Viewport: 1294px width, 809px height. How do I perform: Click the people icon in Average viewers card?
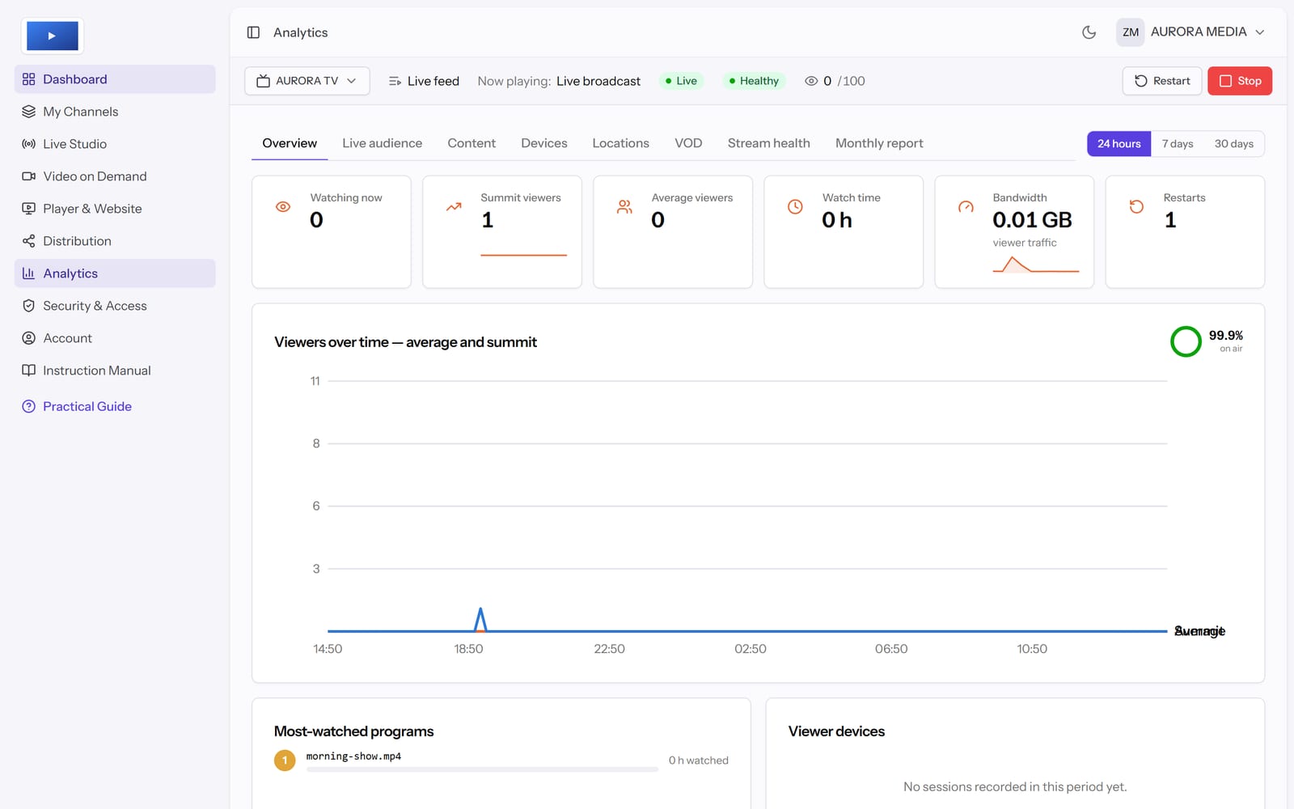[624, 207]
